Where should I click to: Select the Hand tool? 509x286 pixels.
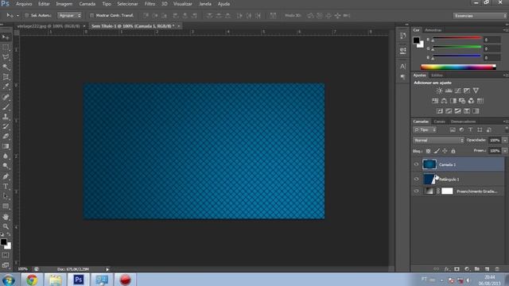(x=6, y=217)
